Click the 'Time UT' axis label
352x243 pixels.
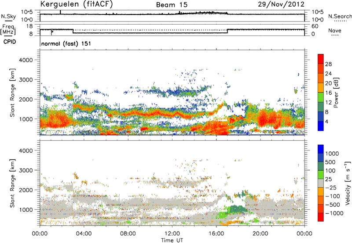[172, 240]
